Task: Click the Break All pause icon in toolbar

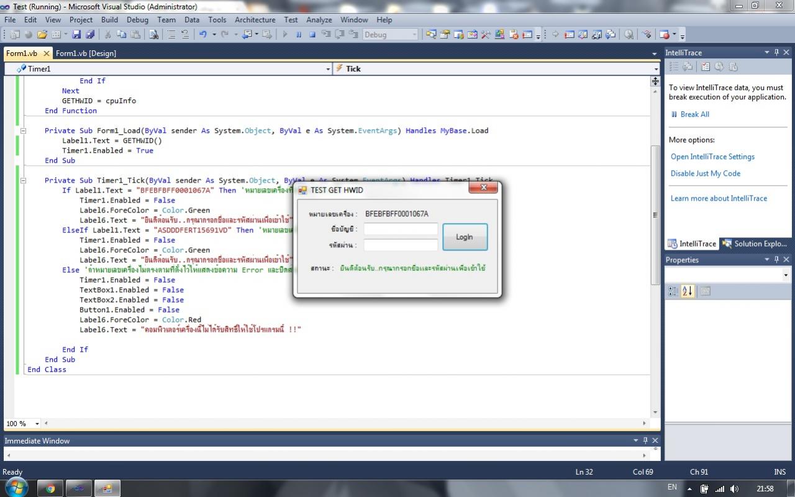Action: pos(299,35)
